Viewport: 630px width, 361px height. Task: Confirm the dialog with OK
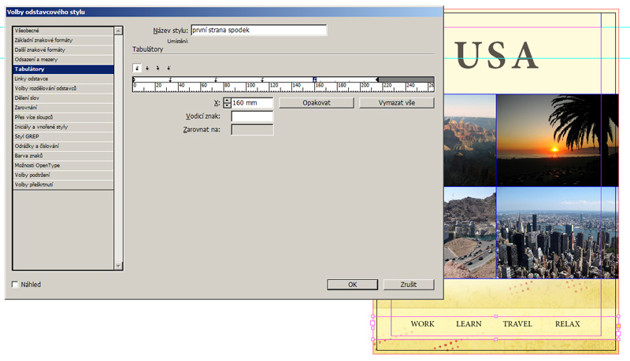[352, 285]
